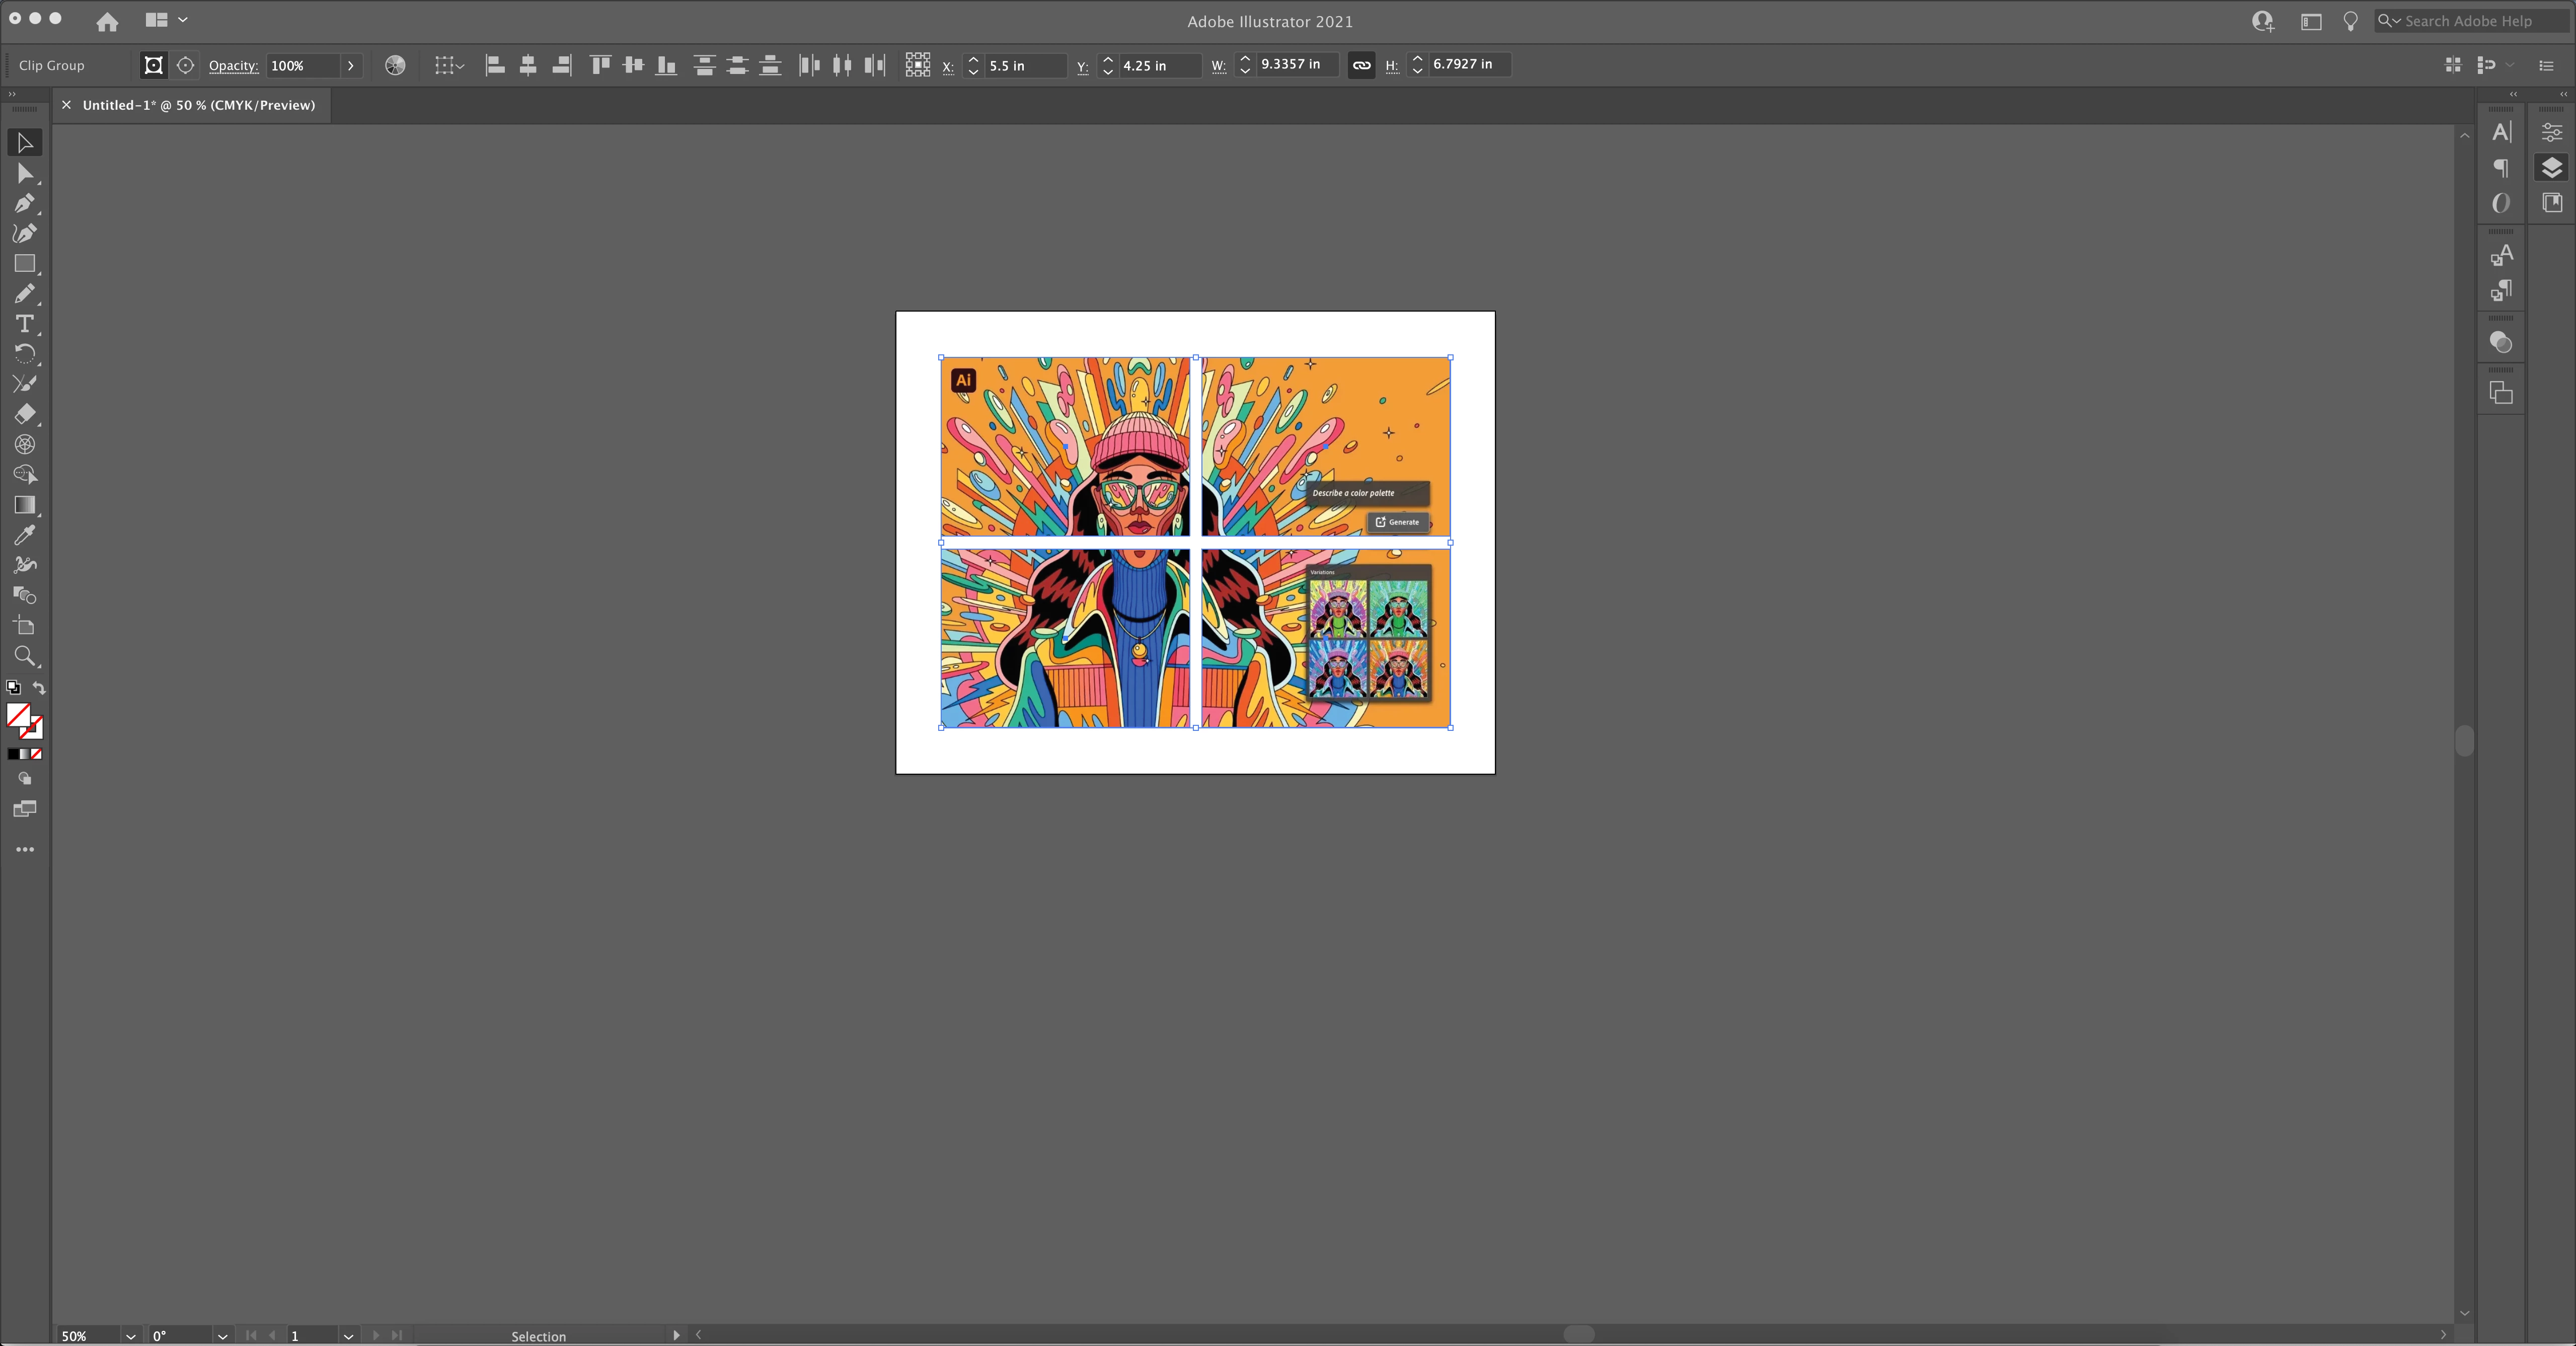Open the Edit Toolbar three-dots menu
Image resolution: width=2576 pixels, height=1346 pixels.
[24, 849]
